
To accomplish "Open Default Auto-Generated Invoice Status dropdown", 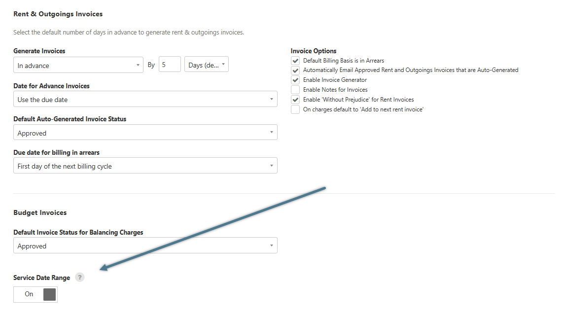I will [x=145, y=133].
